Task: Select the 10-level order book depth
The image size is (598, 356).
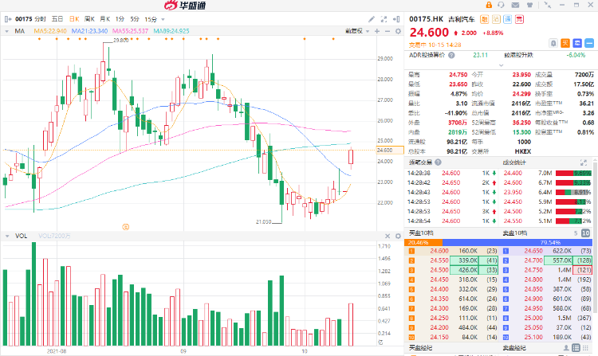Action: 586,233
